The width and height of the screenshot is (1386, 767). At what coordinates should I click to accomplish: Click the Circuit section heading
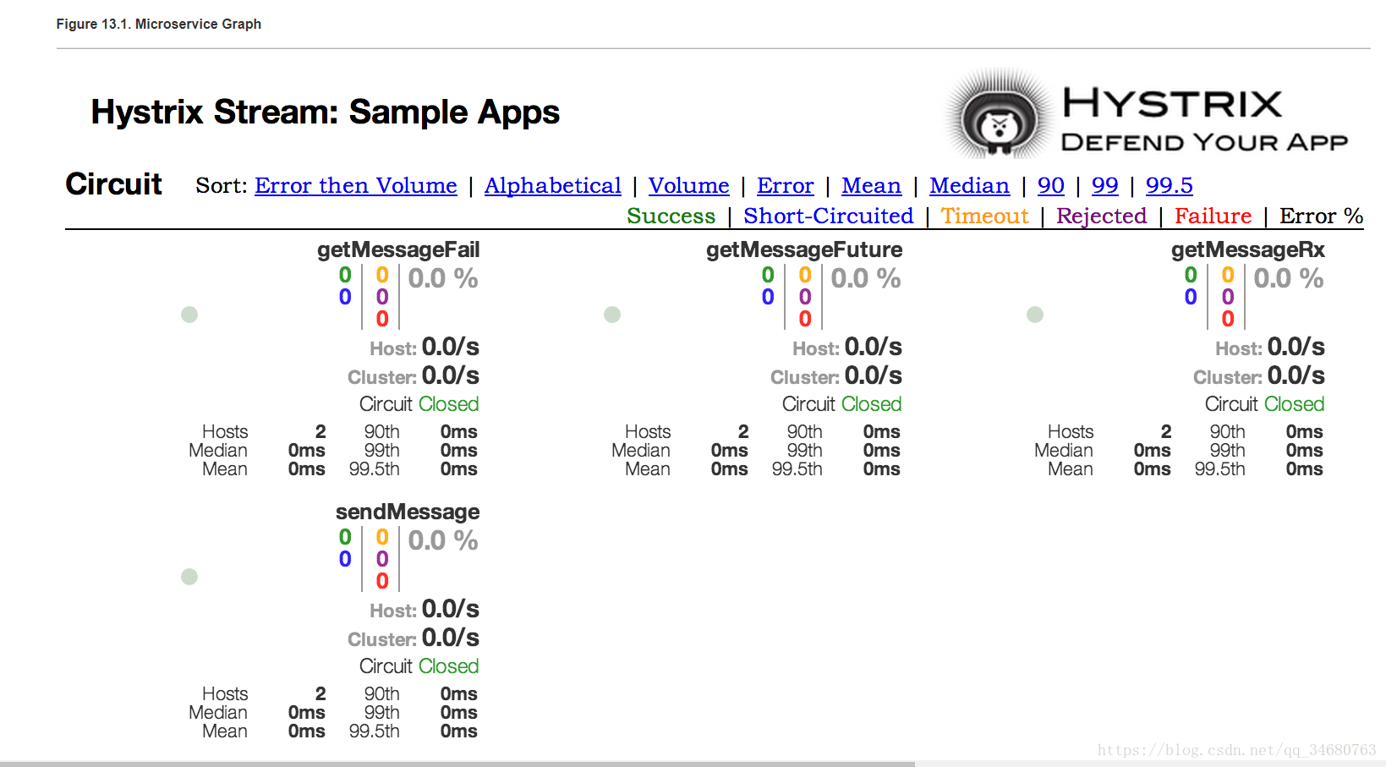[114, 184]
